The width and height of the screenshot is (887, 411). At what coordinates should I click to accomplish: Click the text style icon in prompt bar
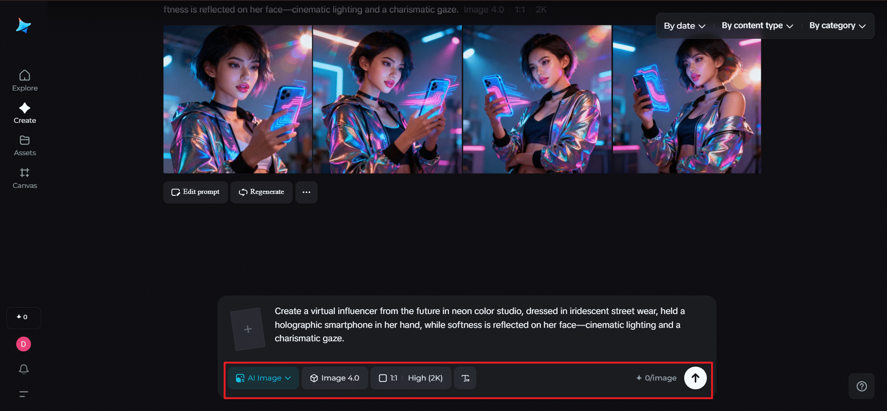tap(465, 378)
